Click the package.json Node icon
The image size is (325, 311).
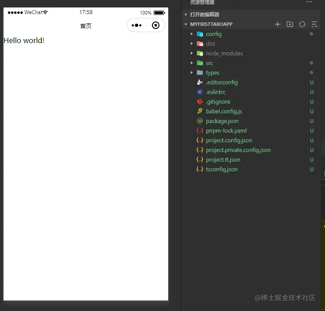200,121
